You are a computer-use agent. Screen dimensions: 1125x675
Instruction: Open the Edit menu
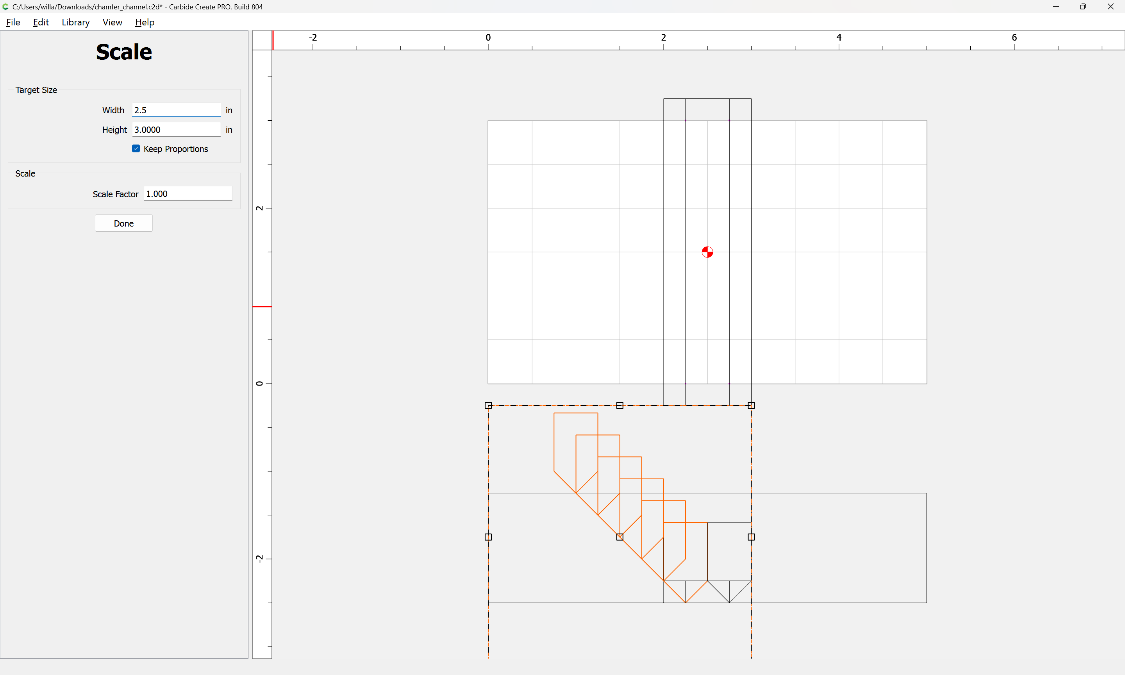click(x=41, y=22)
